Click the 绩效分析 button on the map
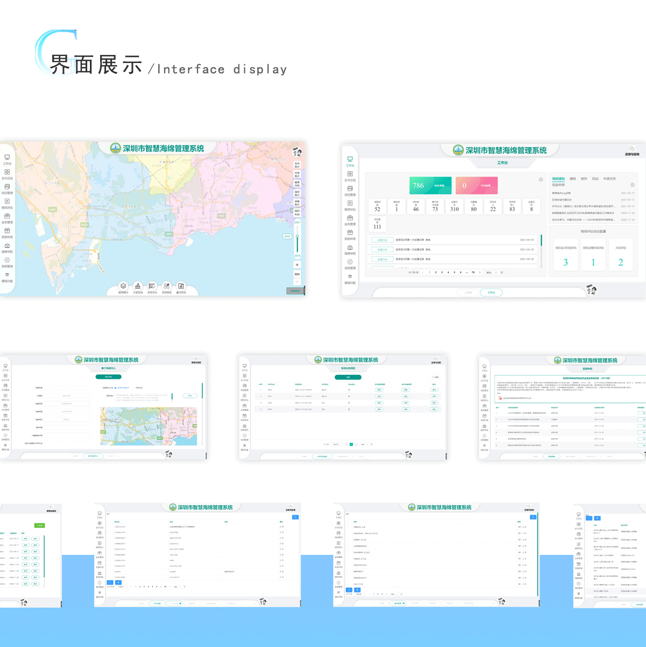This screenshot has width=646, height=647. tap(297, 184)
